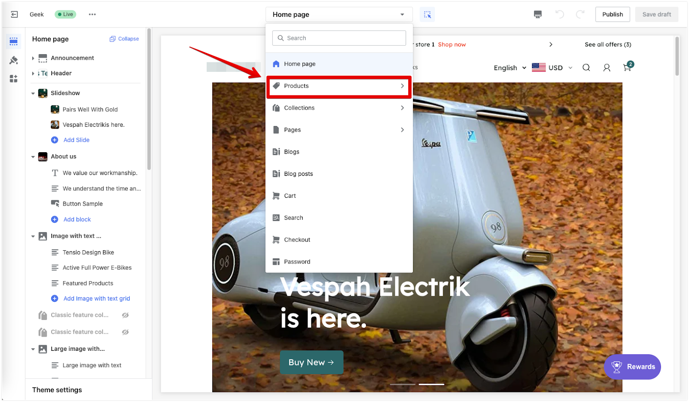Screen dimensions: 689x402
Task: Click the Save draft button
Action: pyautogui.click(x=656, y=14)
